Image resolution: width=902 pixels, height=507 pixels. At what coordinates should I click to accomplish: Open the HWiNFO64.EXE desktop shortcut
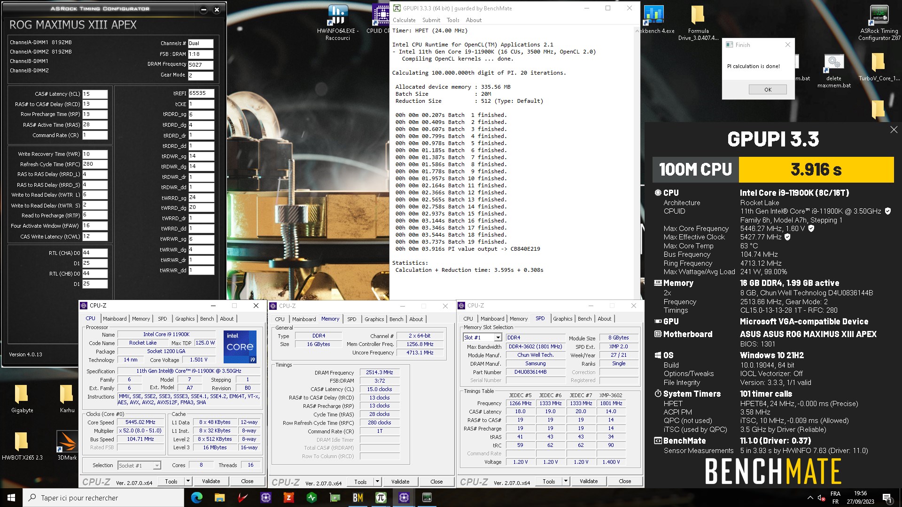click(337, 22)
